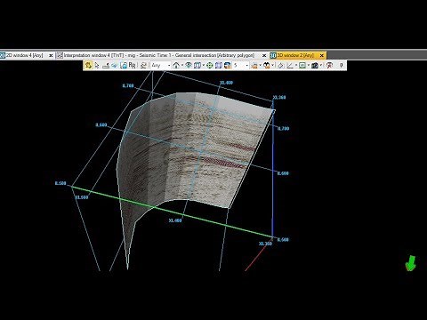Click the window layout columns icon
Image resolution: width=427 pixels, height=320 pixels.
pos(197,65)
